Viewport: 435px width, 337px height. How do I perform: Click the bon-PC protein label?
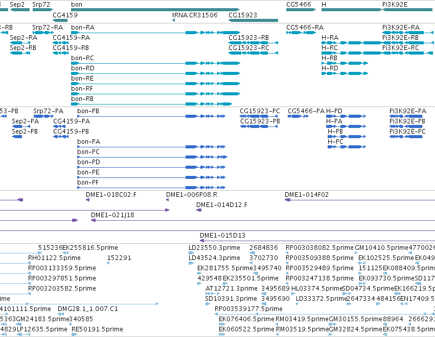click(88, 151)
